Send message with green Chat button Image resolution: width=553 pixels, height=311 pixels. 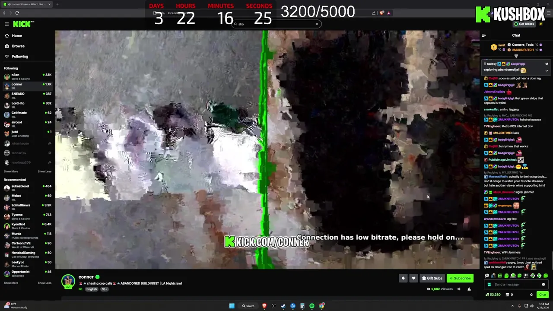543,295
